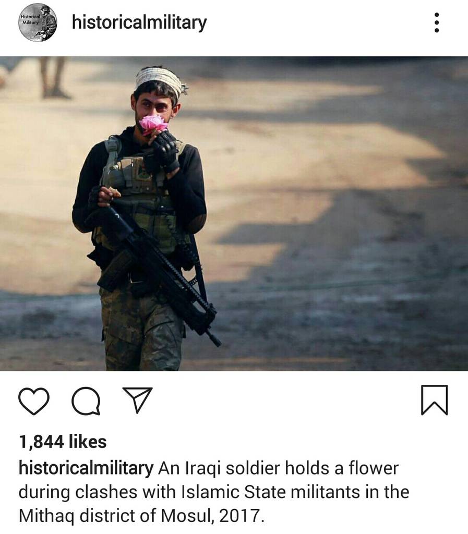The image size is (468, 534).
Task: Save the post with the bookmark icon
Action: (434, 400)
